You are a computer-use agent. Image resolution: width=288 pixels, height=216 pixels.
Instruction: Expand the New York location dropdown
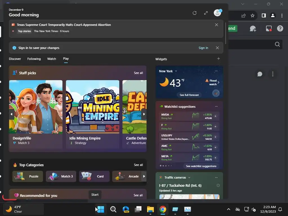176,71
